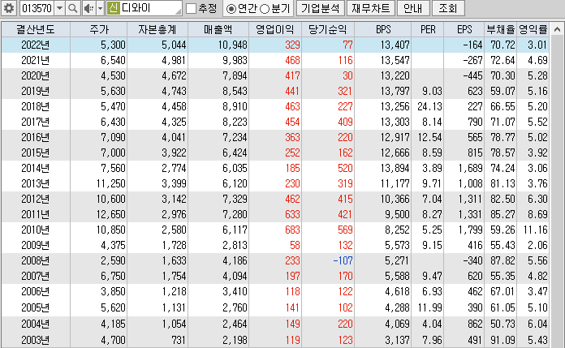This screenshot has width=565, height=348.
Task: Click the 부채율 column header
Action: click(501, 29)
